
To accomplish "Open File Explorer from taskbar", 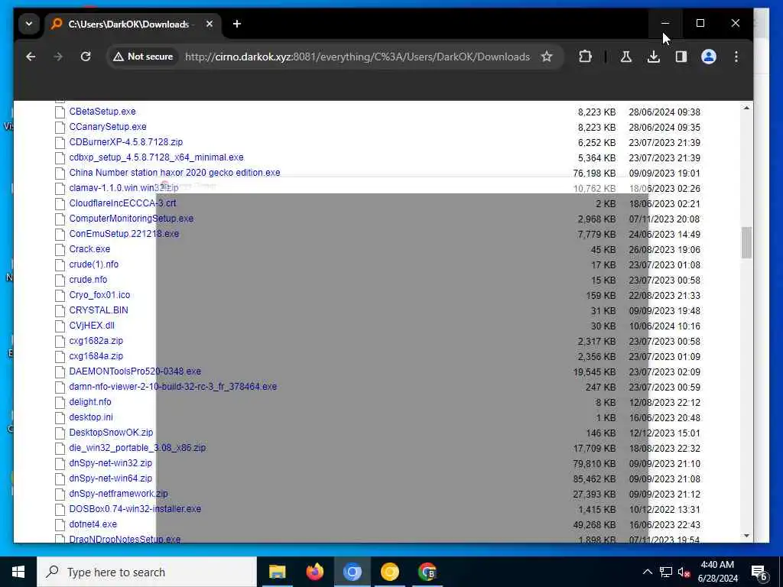I will point(277,572).
